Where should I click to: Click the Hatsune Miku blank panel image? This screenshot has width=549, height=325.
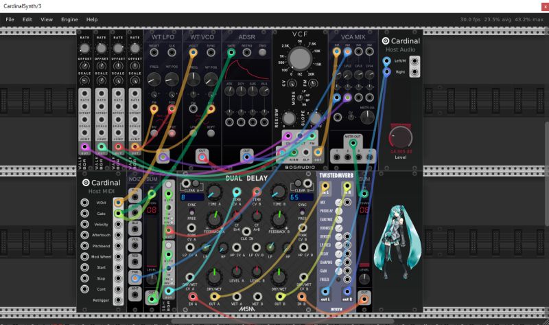(x=397, y=242)
